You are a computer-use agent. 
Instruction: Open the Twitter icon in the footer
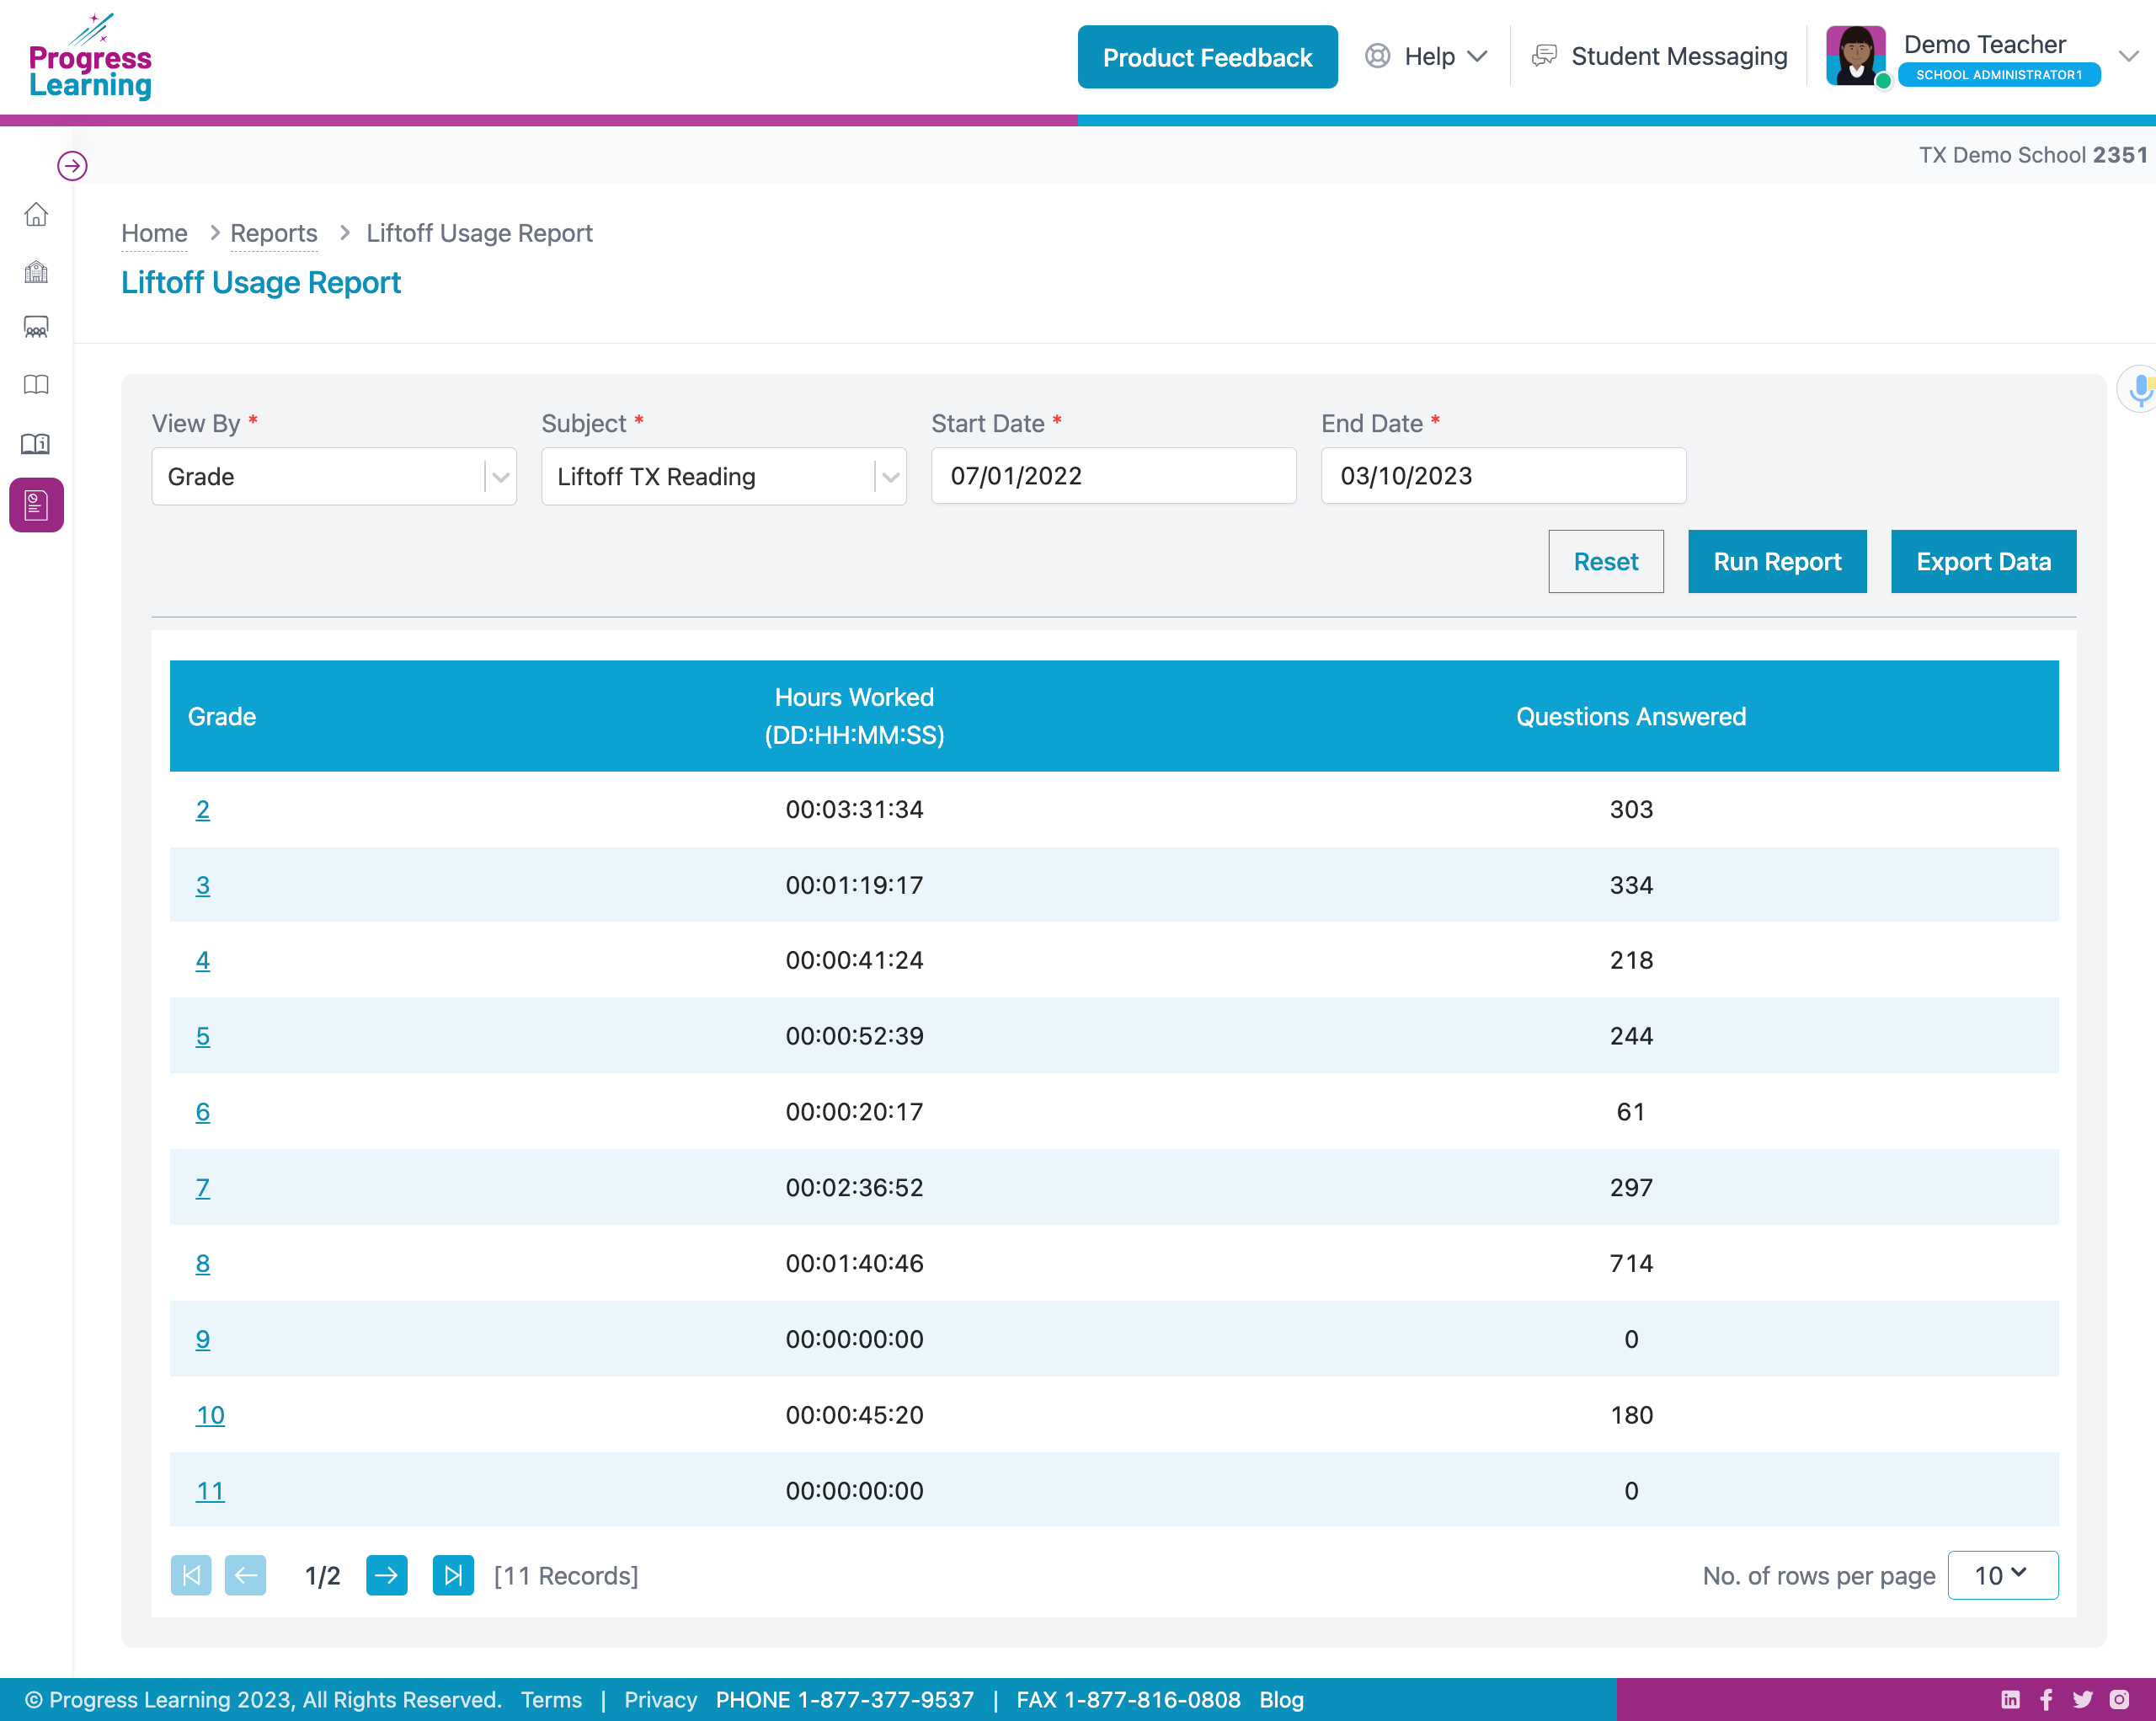click(2083, 1699)
